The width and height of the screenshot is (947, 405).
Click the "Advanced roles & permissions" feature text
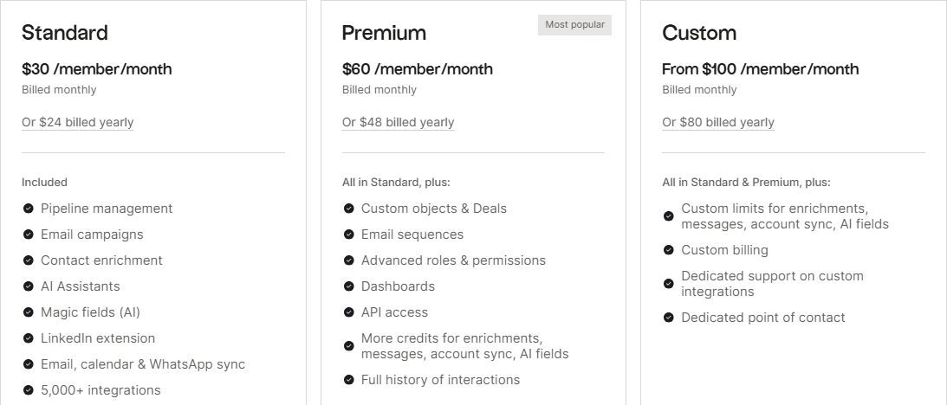pos(453,260)
